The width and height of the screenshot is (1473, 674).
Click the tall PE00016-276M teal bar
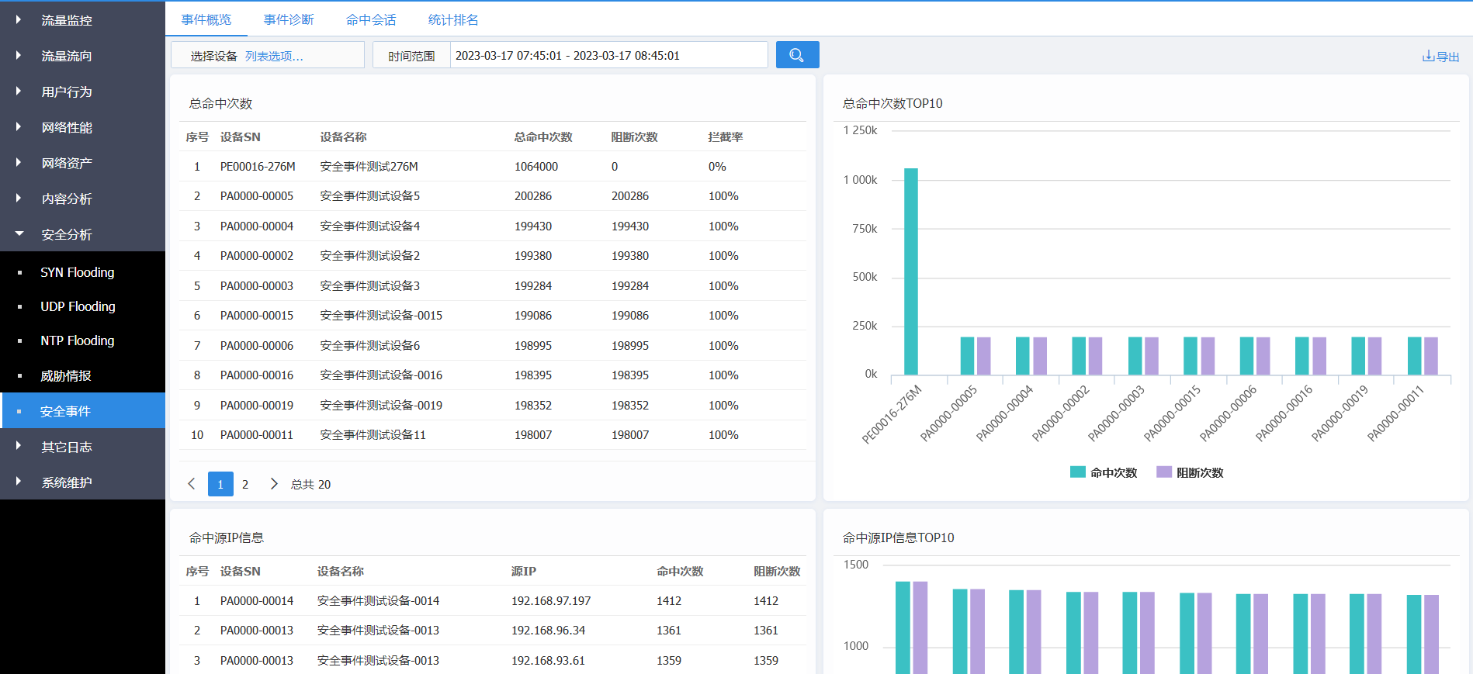coord(911,271)
